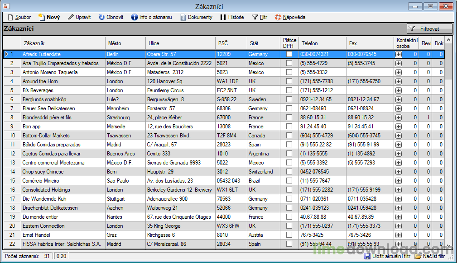The height and width of the screenshot is (263, 457).
Task: Open the Filtr toolbar item
Action: [260, 17]
